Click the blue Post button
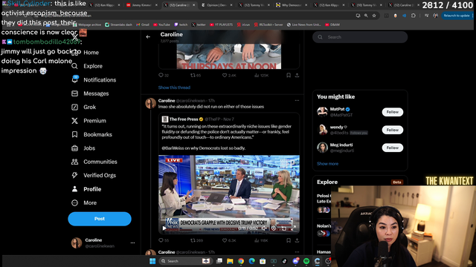Viewport: 476px width, 267px height. [x=100, y=219]
